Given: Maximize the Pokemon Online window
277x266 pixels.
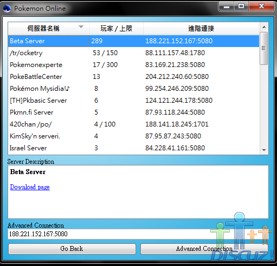Looking at the screenshot, I should coord(241,6).
